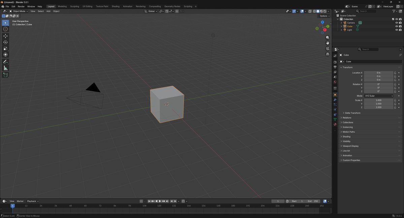Screen dimensions: 404x218
Task: Open the Object Mode dropdown
Action: pyautogui.click(x=19, y=11)
